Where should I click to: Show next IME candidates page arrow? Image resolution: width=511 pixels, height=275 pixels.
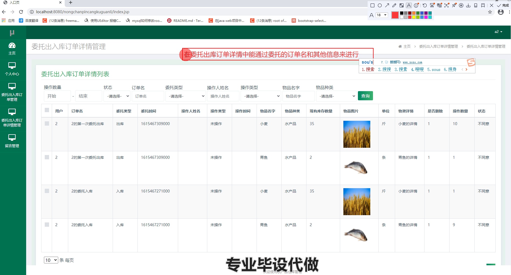467,69
